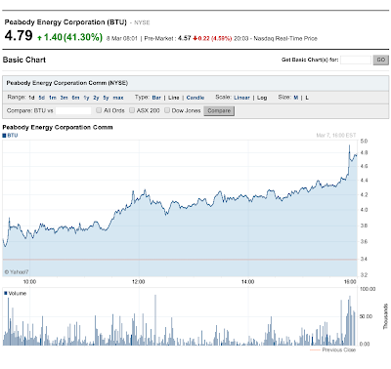Click the 10:00 time axis label
Screen dimensions: 391x369
(x=29, y=282)
